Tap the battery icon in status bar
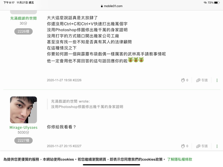Image resolution: width=223 pixels, height=167 pixels. [217, 2]
